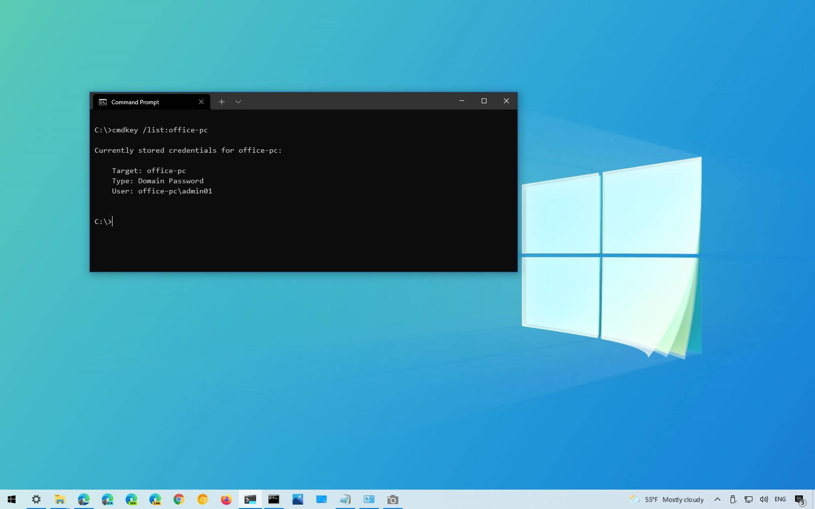The height and width of the screenshot is (509, 815).
Task: Launch the Edge Dev channel browser
Action: point(131,499)
